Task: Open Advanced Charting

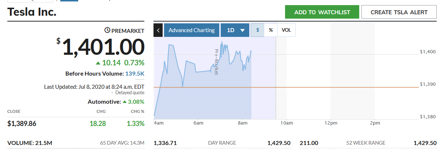Action: 191,30
